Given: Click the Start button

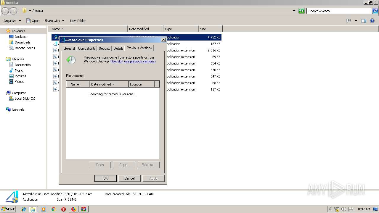Looking at the screenshot, I should coord(8,209).
